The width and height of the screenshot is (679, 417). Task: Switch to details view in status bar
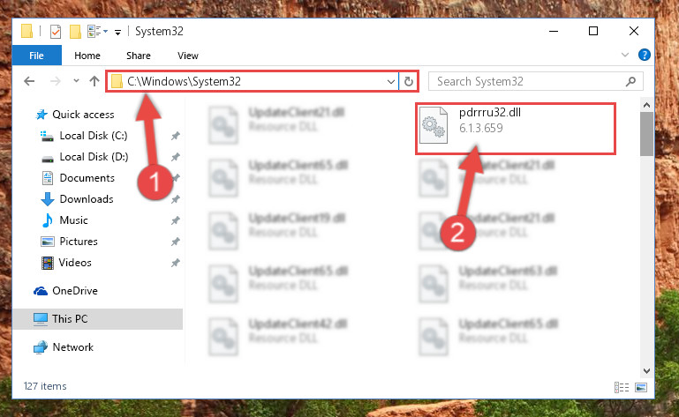[x=622, y=387]
